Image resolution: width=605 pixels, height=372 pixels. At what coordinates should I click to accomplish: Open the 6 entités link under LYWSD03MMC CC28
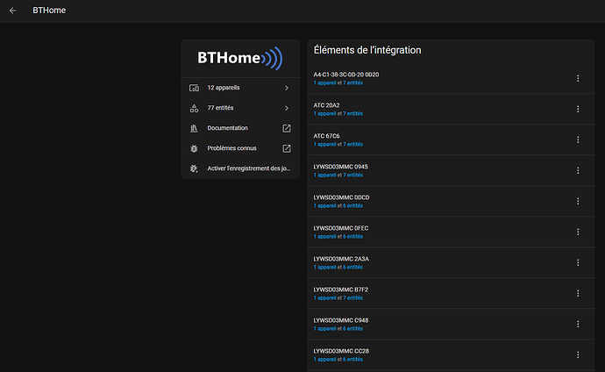click(353, 360)
